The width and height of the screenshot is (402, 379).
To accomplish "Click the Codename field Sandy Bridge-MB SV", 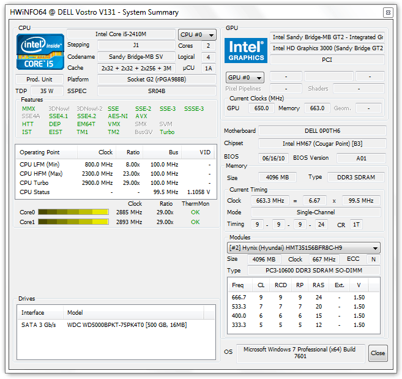I will click(136, 57).
